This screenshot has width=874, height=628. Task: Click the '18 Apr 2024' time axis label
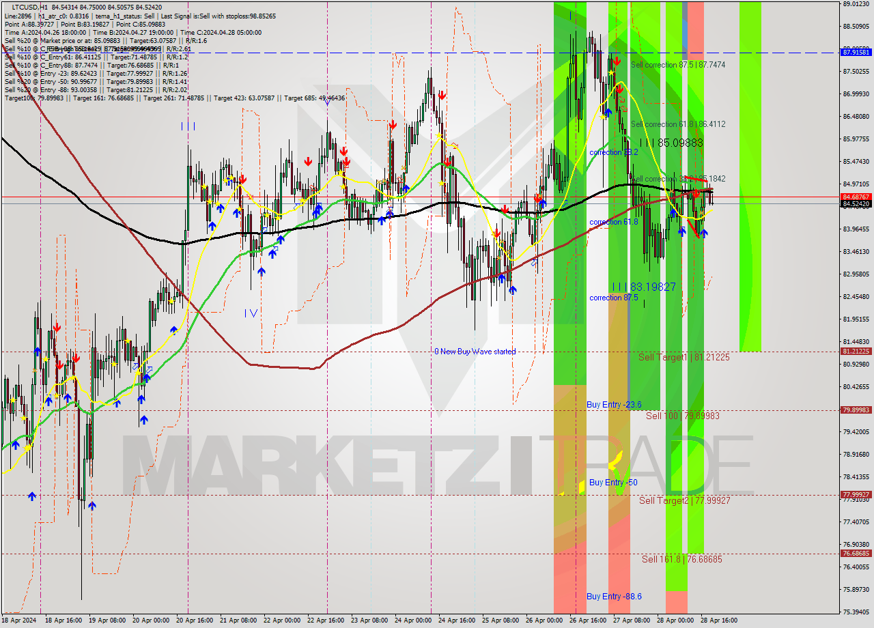point(20,620)
